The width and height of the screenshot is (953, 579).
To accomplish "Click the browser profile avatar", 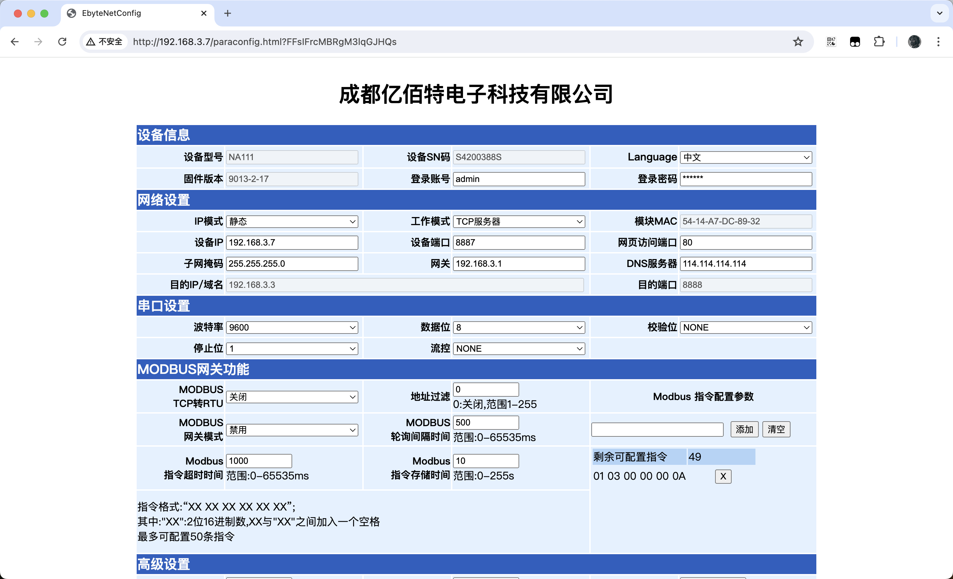I will (x=914, y=41).
